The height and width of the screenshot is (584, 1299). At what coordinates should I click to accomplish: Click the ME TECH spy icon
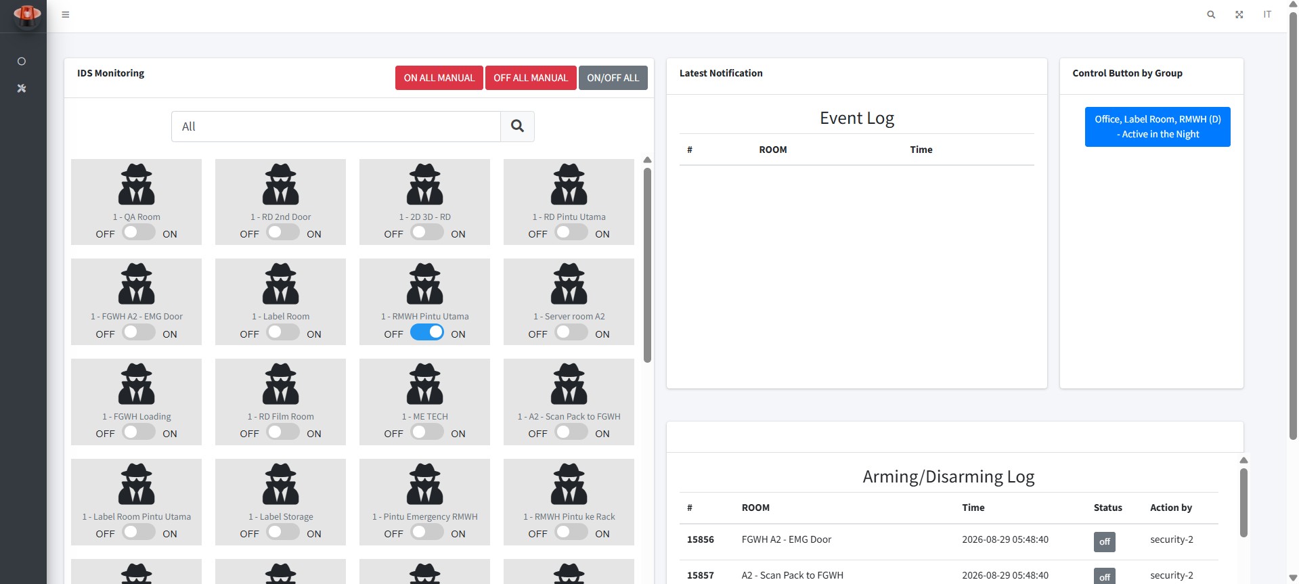coord(425,384)
